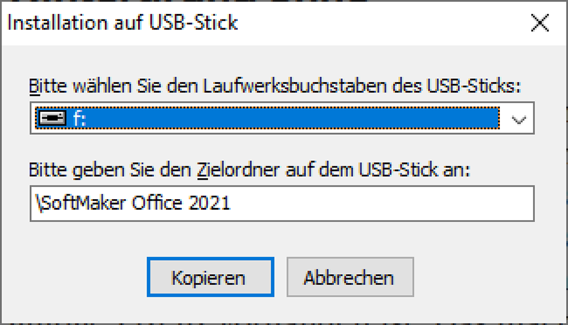The image size is (568, 325).
Task: Click the blank dialog area right of Abbrechen
Action: point(483,277)
